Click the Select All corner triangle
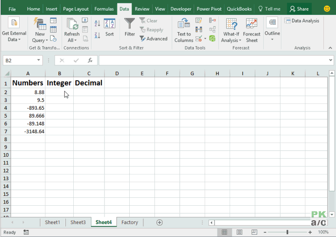Image resolution: width=336 pixels, height=237 pixels. pyautogui.click(x=7, y=74)
